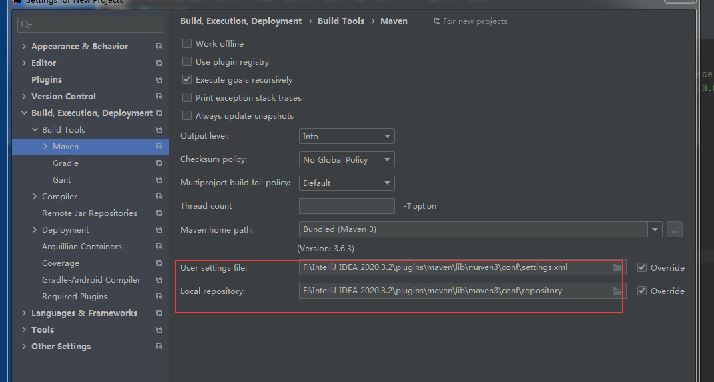Viewport: 714px width, 382px height.
Task: Click project-level icon beside Editor
Action: pos(159,63)
